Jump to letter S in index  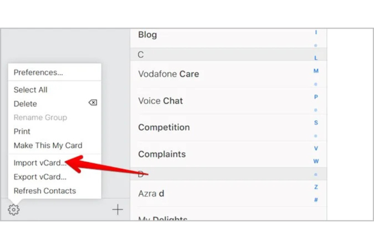click(316, 122)
